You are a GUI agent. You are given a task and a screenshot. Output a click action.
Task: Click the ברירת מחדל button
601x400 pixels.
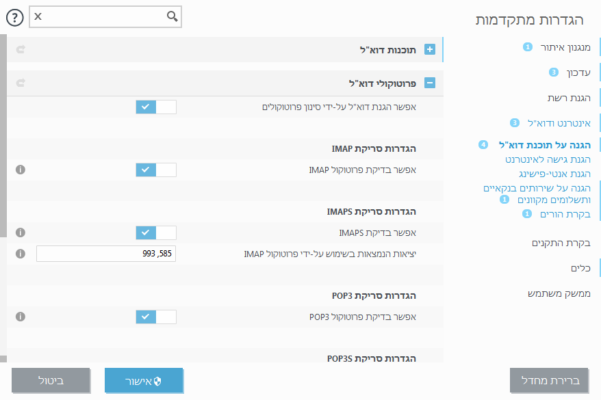pos(548,380)
